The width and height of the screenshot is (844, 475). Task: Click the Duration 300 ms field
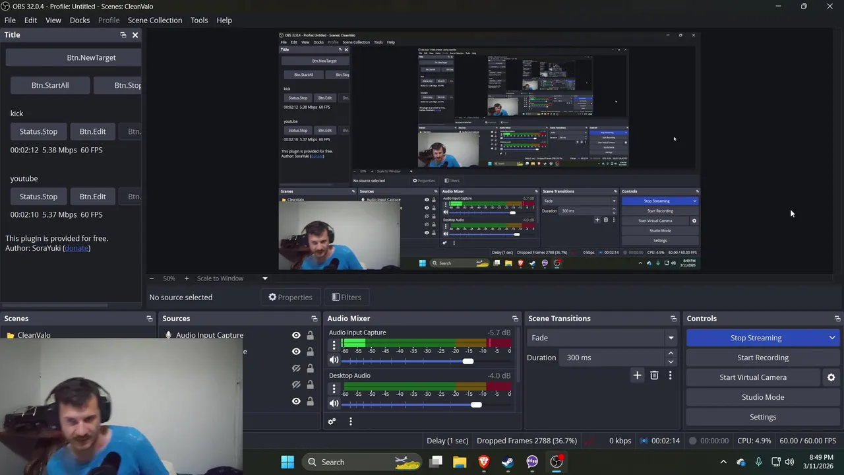point(613,358)
